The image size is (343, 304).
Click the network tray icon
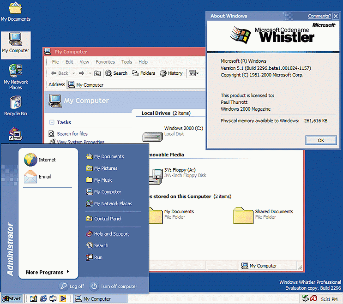[306, 298]
